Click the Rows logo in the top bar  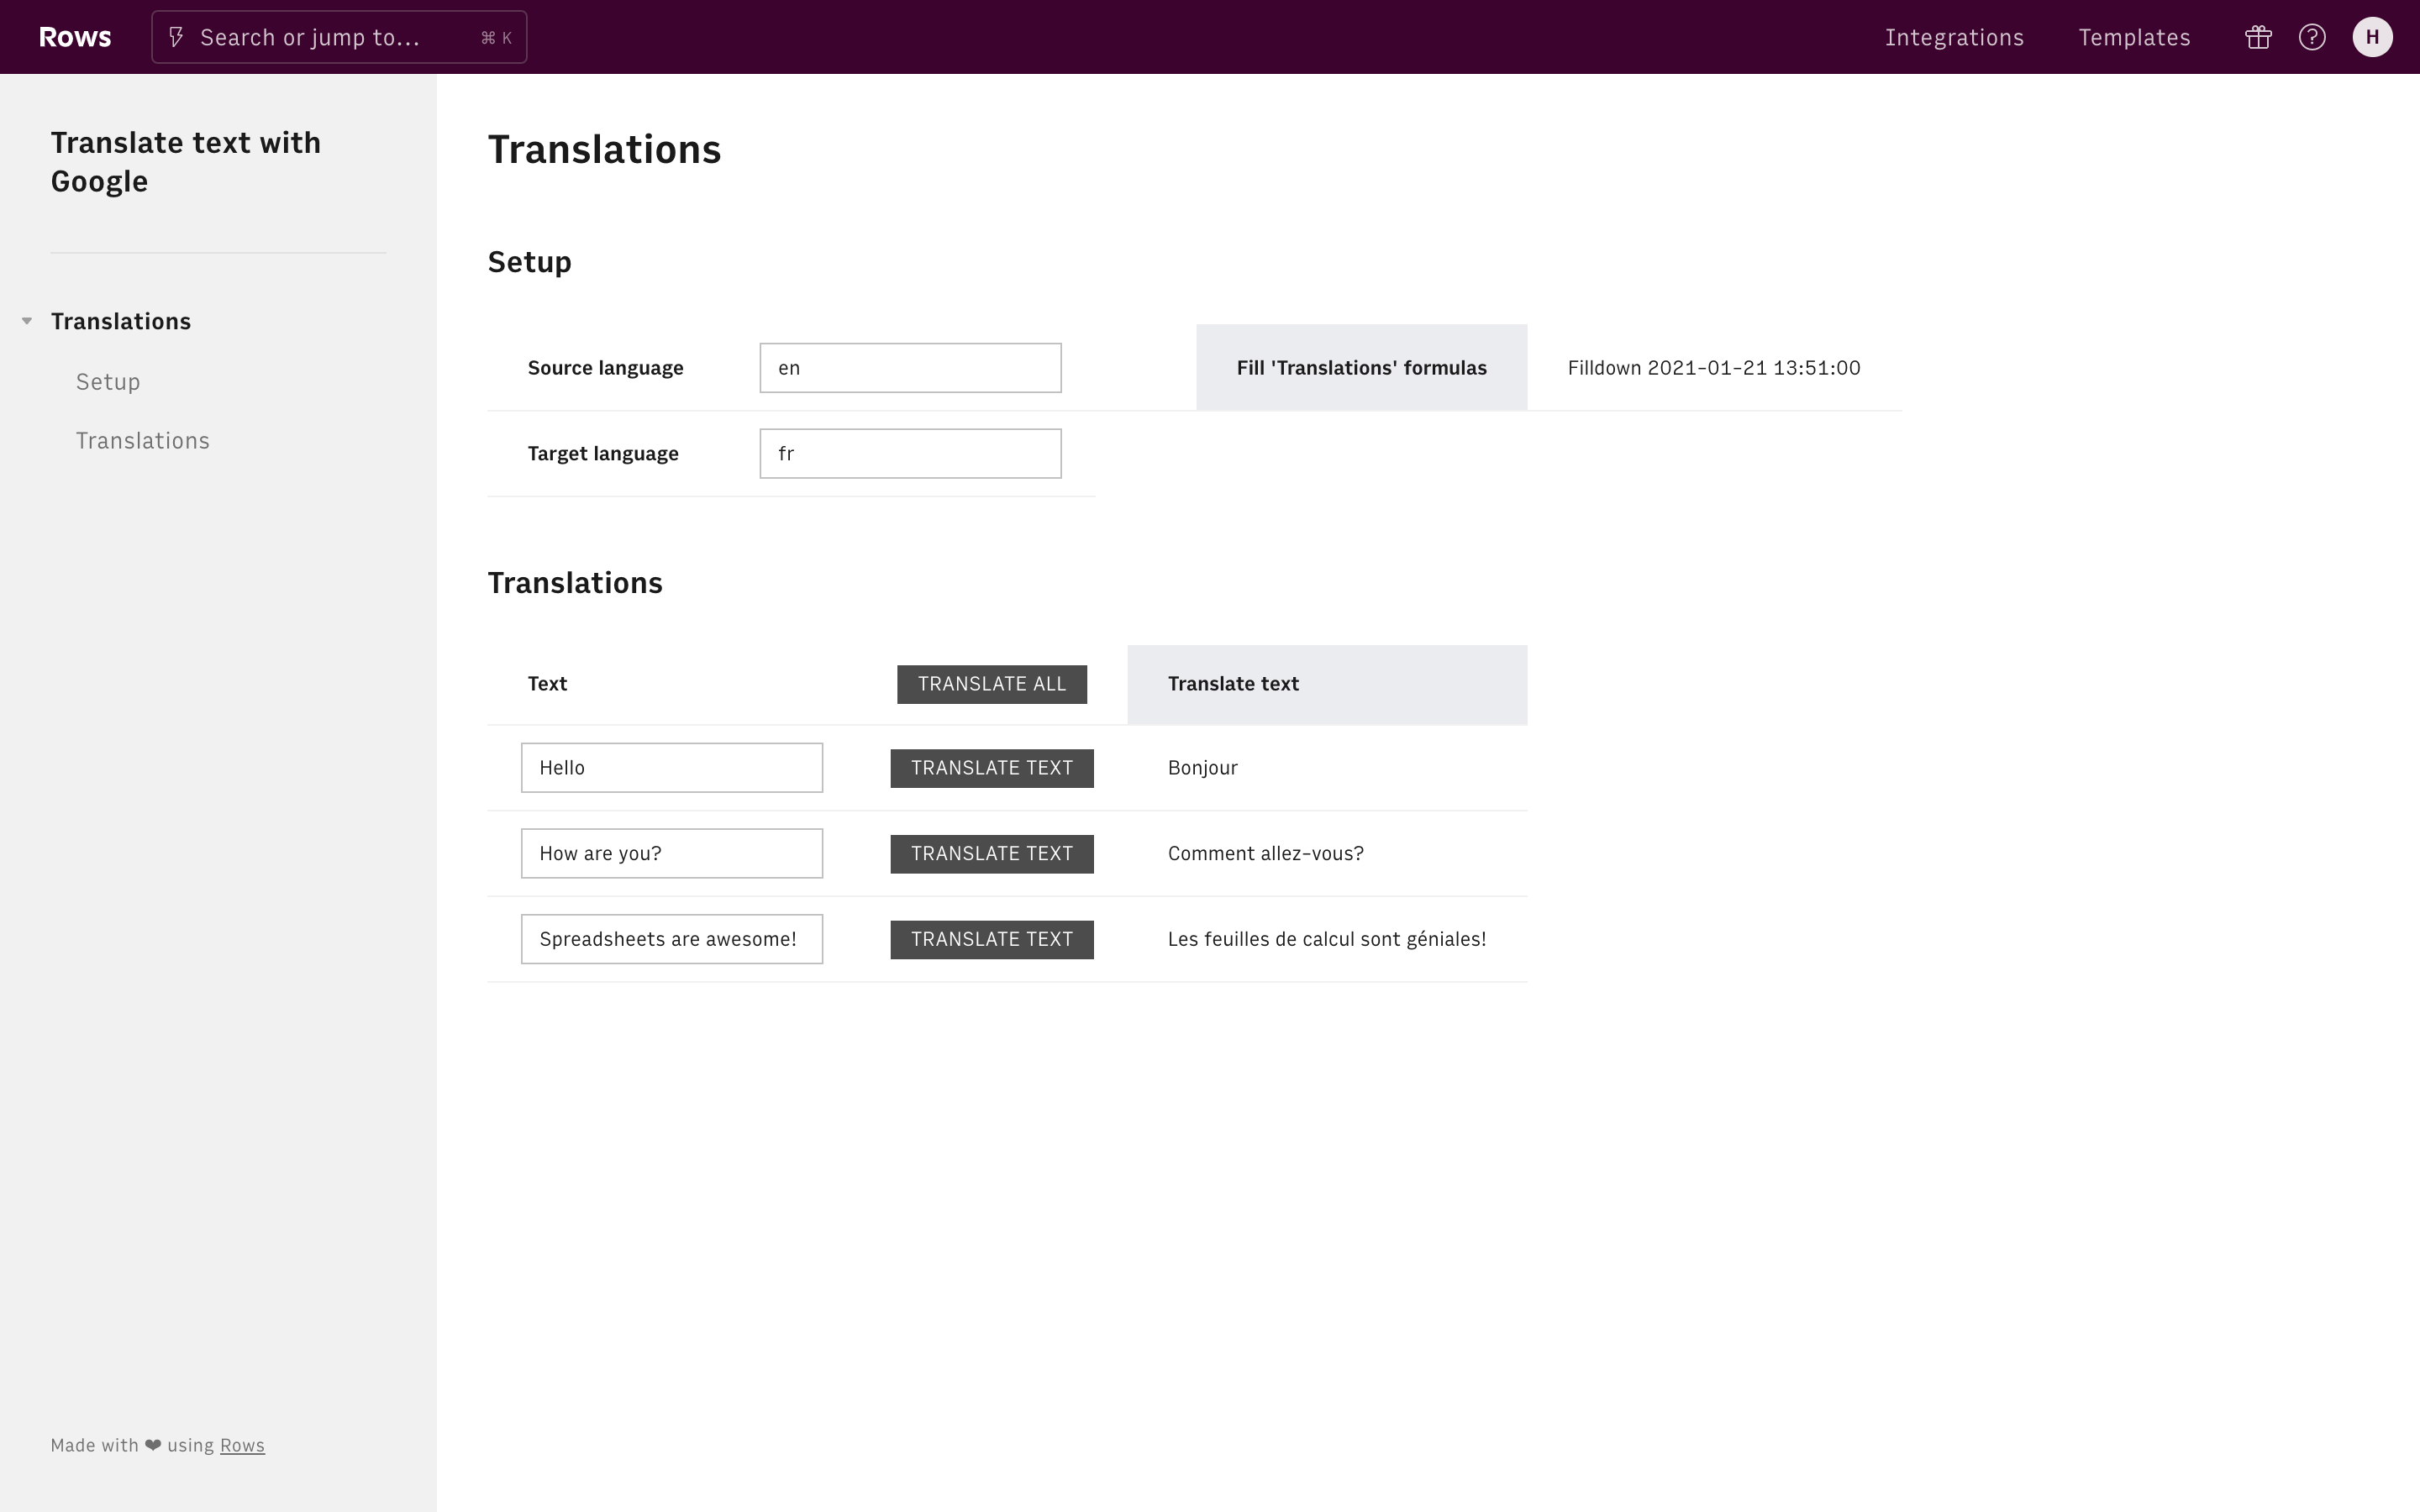[x=74, y=37]
